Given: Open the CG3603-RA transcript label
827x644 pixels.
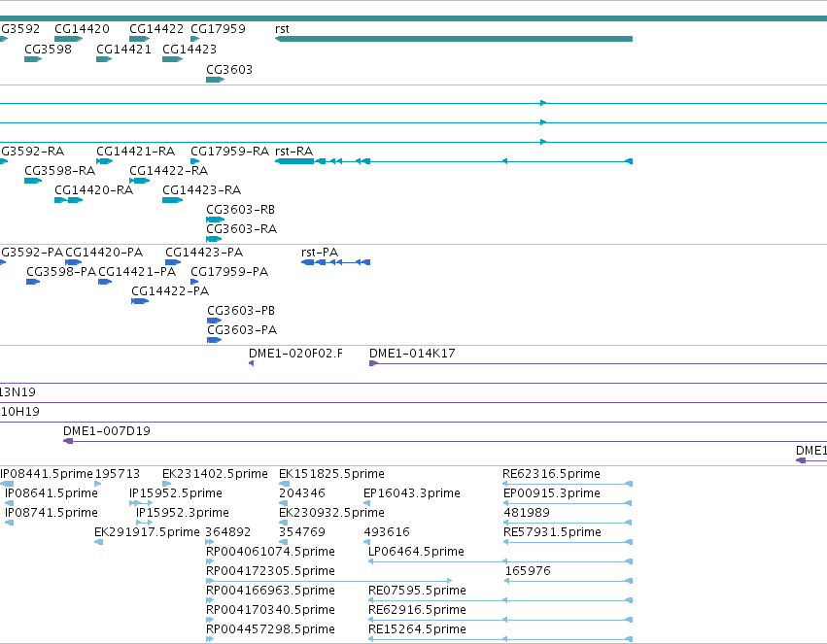Looking at the screenshot, I should 242,230.
